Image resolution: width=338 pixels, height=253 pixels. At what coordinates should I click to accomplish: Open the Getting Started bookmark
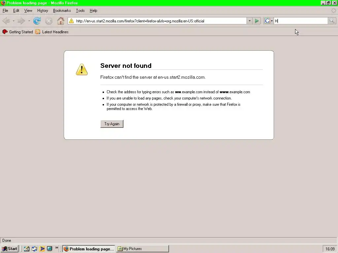pos(17,32)
